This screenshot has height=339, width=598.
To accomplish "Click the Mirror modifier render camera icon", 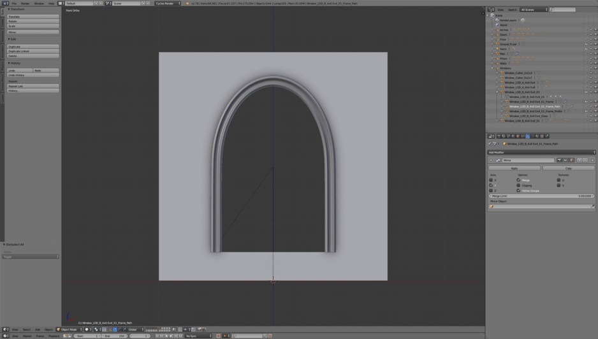I will click(559, 160).
